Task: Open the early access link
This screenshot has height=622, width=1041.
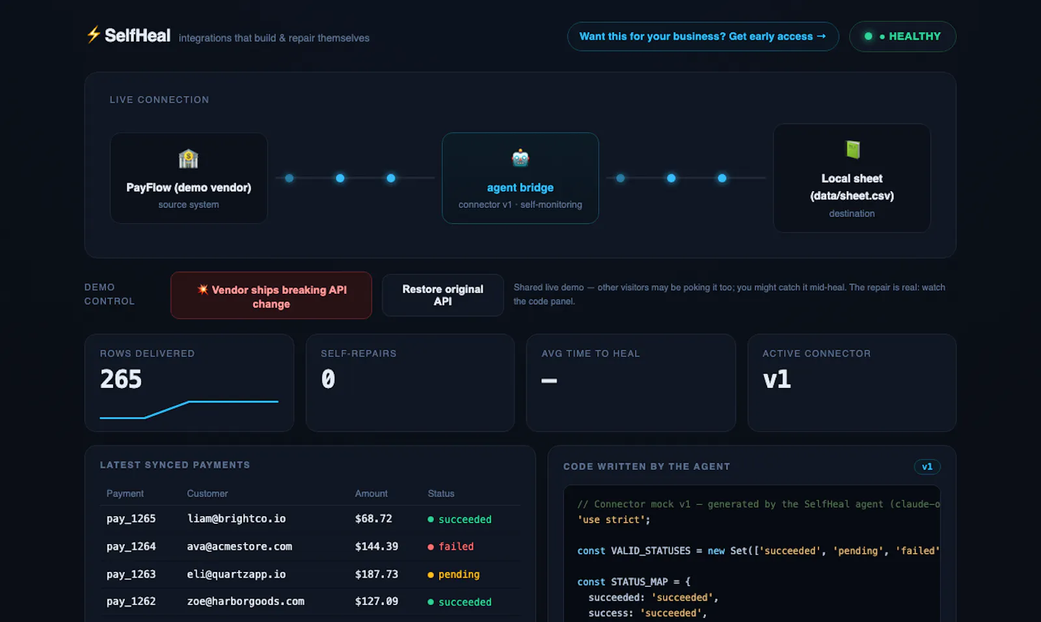Action: pos(703,36)
